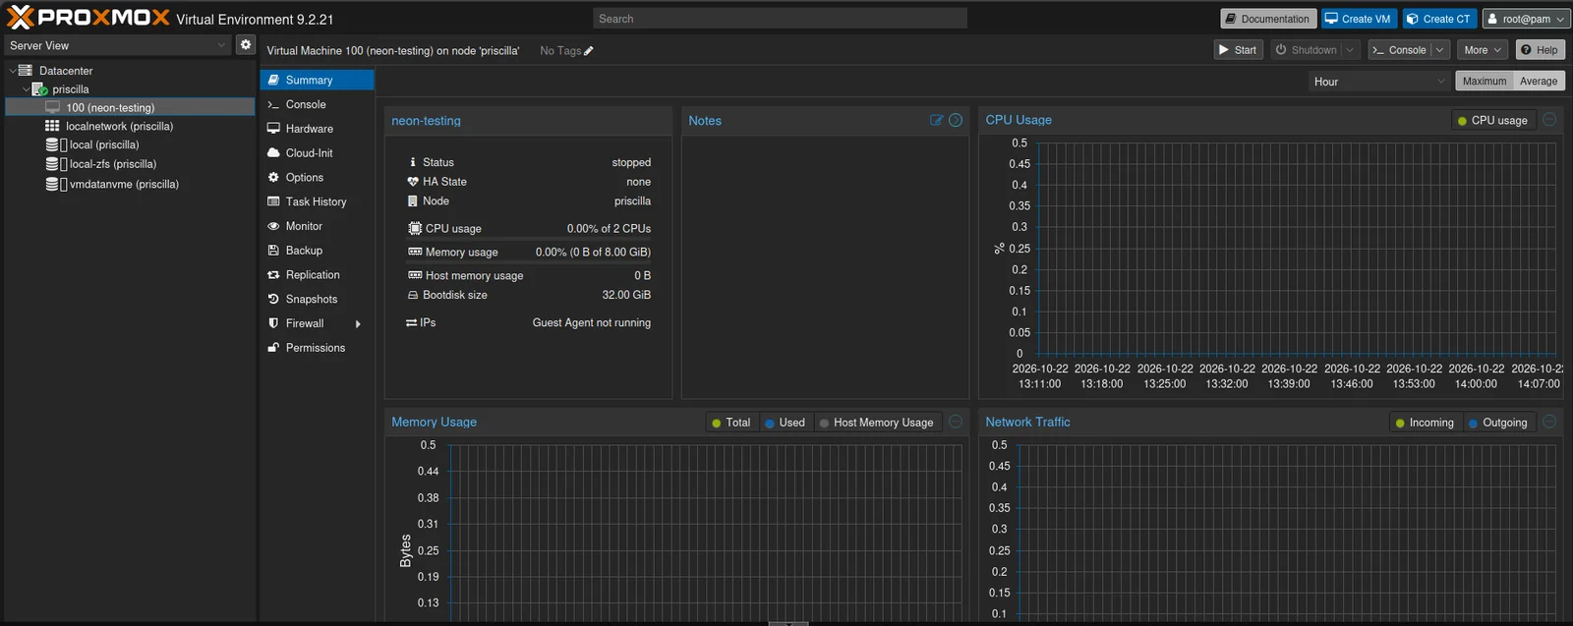Click the unlock icon beside Permissions

pyautogui.click(x=273, y=348)
